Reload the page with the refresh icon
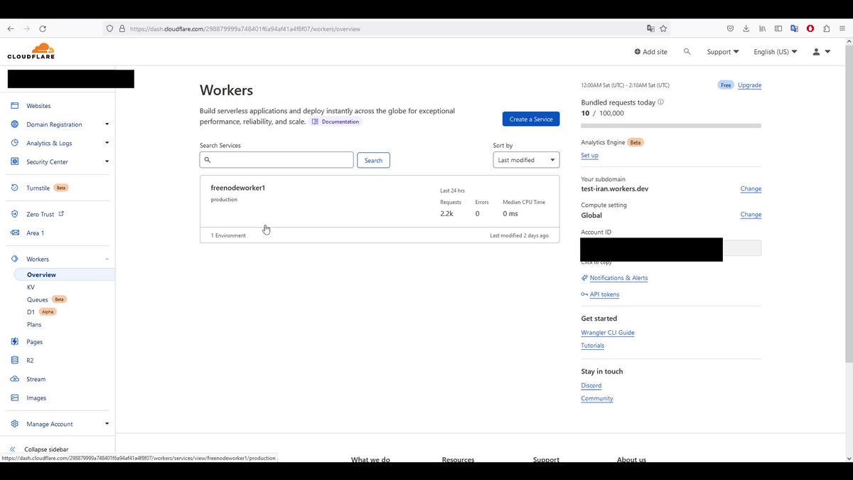The width and height of the screenshot is (853, 480). coord(43,28)
